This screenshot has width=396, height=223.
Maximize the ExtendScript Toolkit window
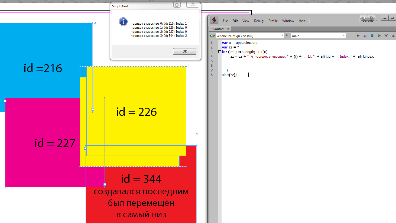(x=392, y=18)
